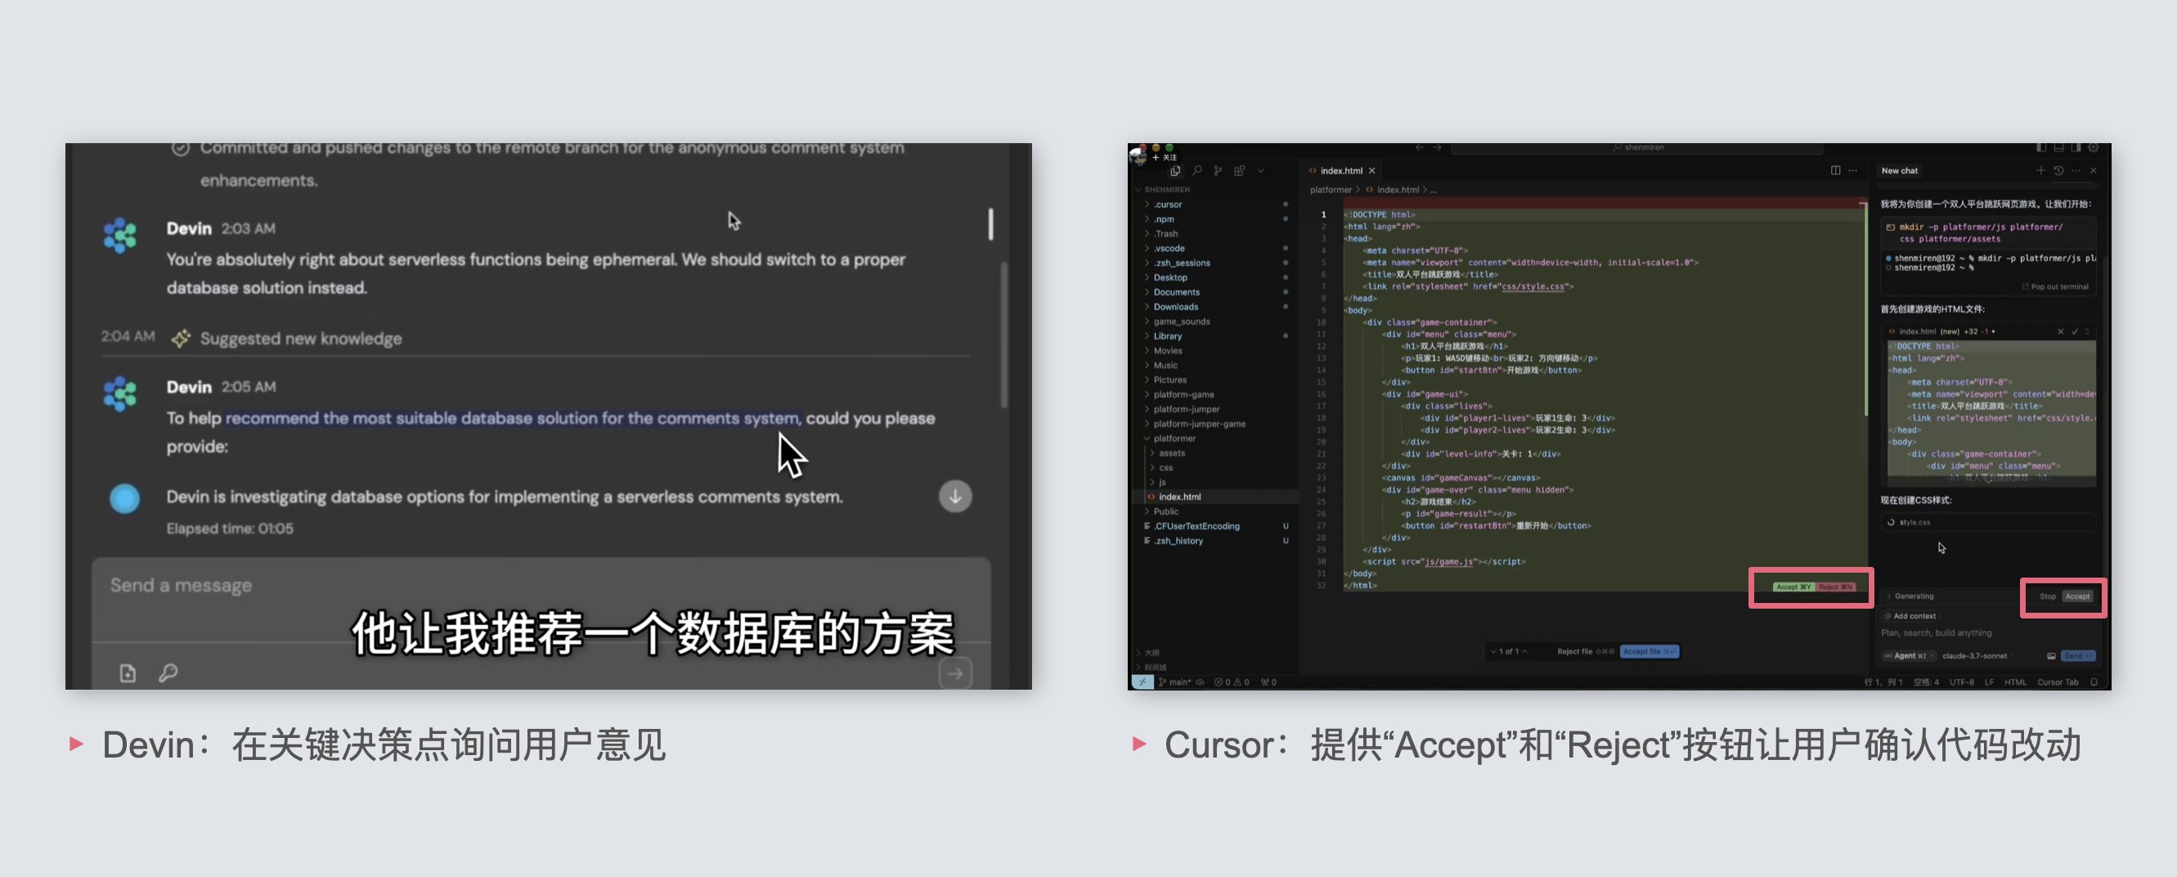Screen dimensions: 2177x877
Task: Select index.html in the file tree
Action: pyautogui.click(x=1217, y=497)
